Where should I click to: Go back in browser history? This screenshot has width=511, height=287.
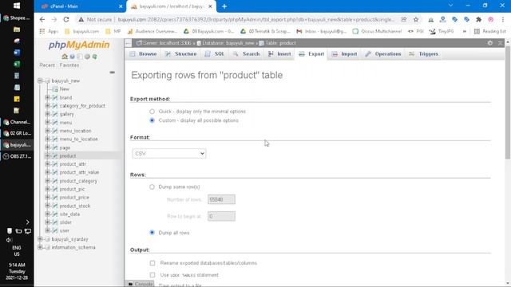[42, 19]
